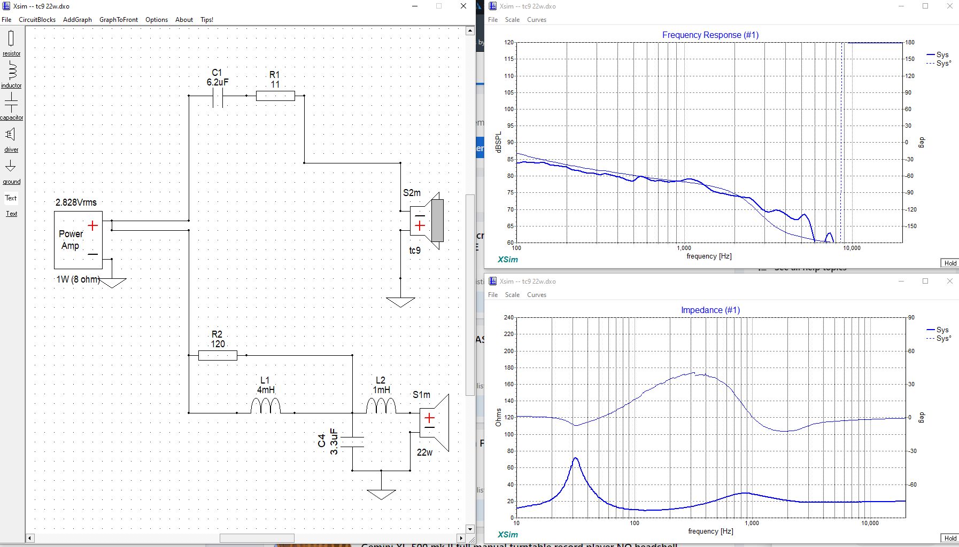The height and width of the screenshot is (547, 959).
Task: Click schematic vertical scrollbar down arrow
Action: [x=470, y=529]
